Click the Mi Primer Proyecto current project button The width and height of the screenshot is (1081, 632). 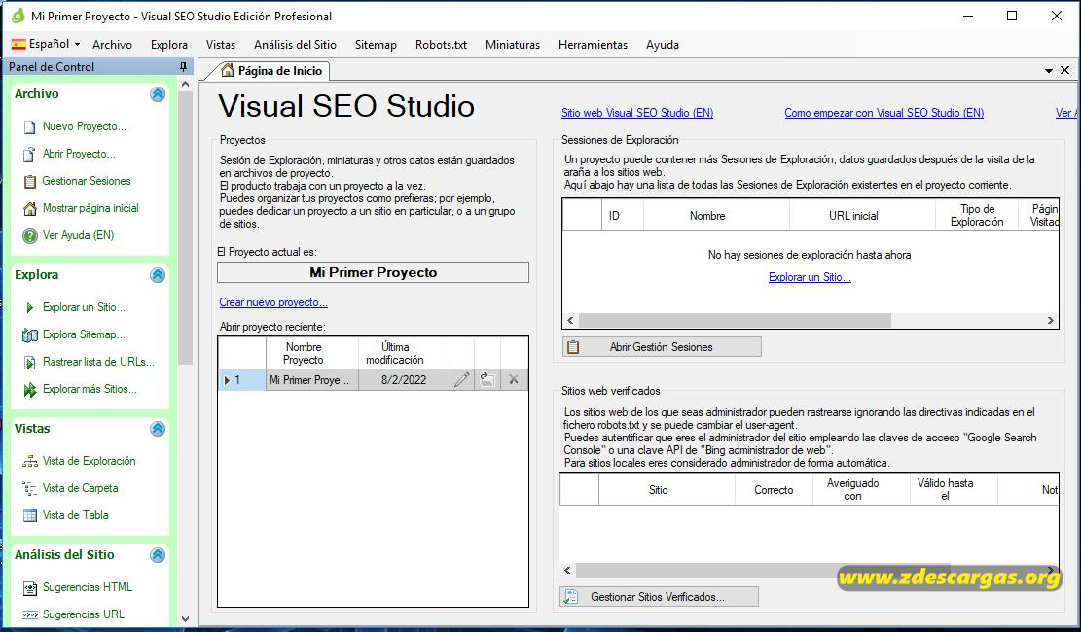click(x=373, y=272)
